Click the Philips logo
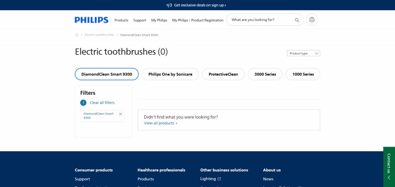 [91, 20]
